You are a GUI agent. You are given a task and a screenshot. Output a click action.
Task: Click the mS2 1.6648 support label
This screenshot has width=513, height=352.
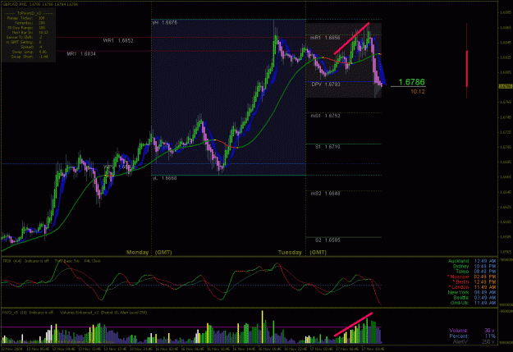click(x=326, y=194)
